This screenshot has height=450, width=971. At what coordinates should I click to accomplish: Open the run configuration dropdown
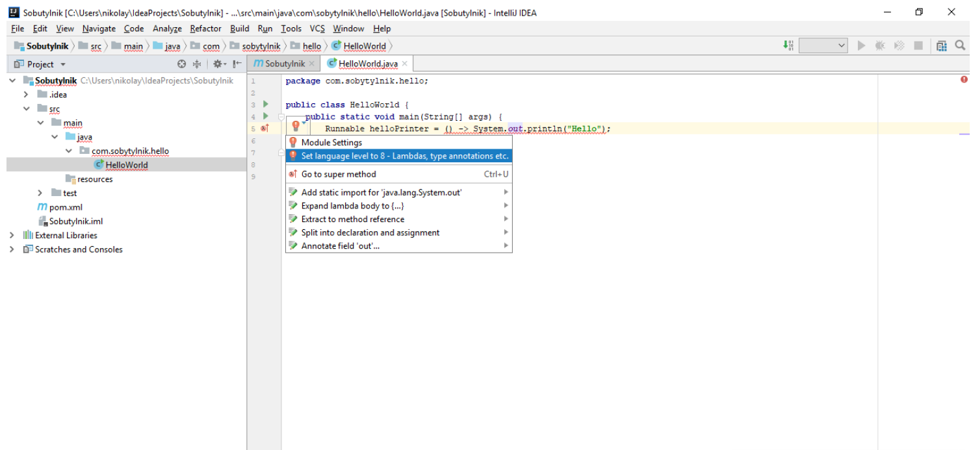(x=823, y=45)
